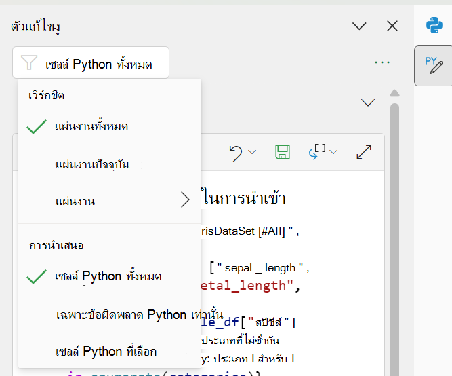Choose เซลล์ Python ทั้งหมด in the menu
Viewport: 452px width, 376px height.
(x=110, y=276)
